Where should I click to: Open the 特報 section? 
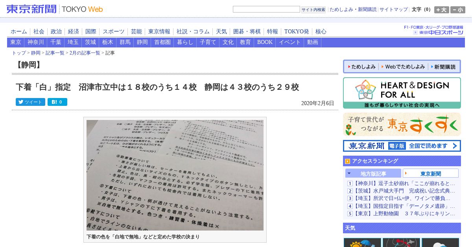coord(273,31)
